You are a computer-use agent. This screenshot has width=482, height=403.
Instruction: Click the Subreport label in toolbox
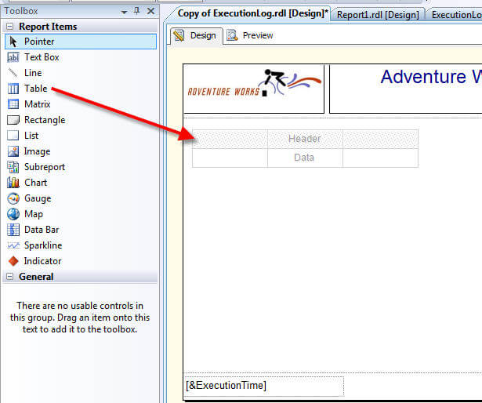pos(45,167)
